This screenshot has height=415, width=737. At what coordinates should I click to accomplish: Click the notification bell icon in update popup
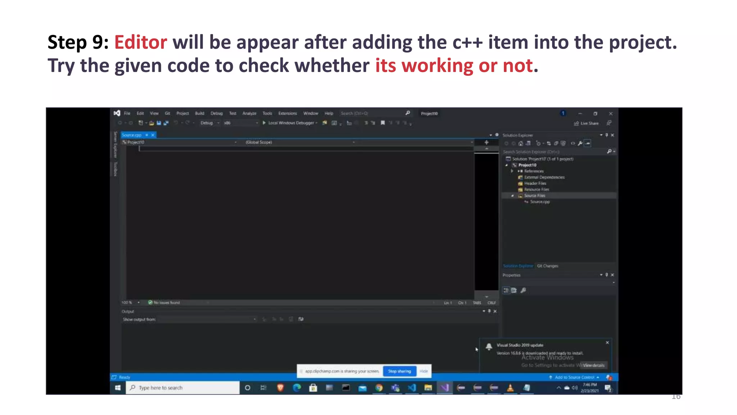tap(489, 347)
